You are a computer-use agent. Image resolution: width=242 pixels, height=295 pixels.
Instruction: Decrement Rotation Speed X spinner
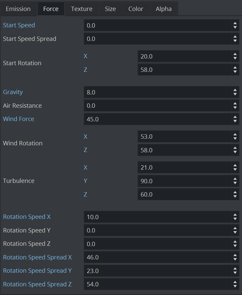[x=235, y=219]
